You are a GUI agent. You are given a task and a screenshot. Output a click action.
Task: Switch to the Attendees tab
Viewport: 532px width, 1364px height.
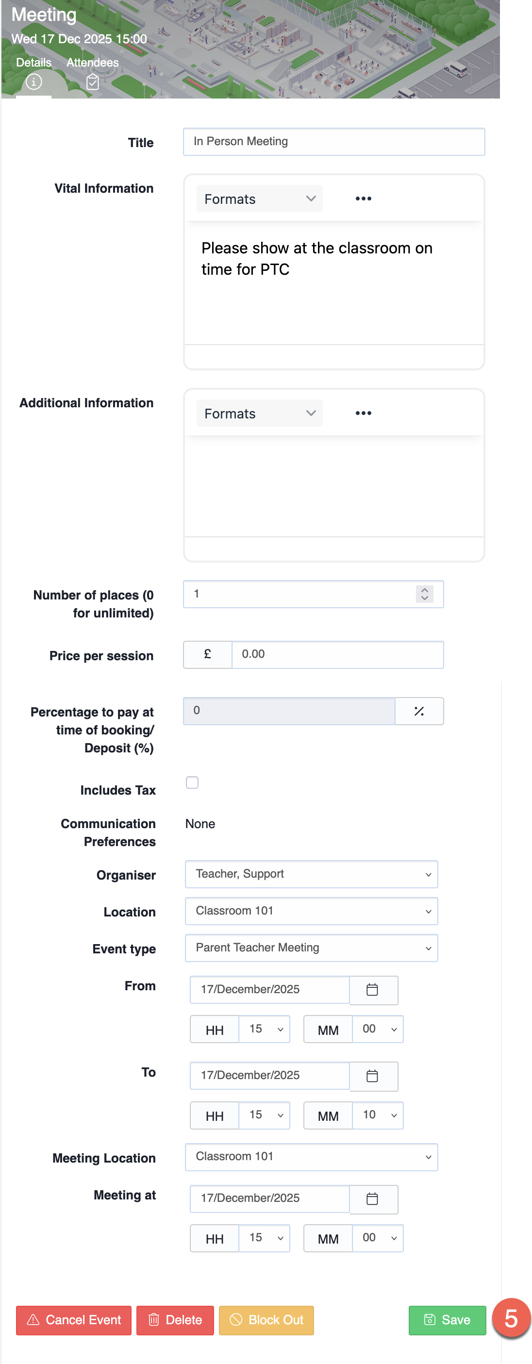click(x=93, y=63)
